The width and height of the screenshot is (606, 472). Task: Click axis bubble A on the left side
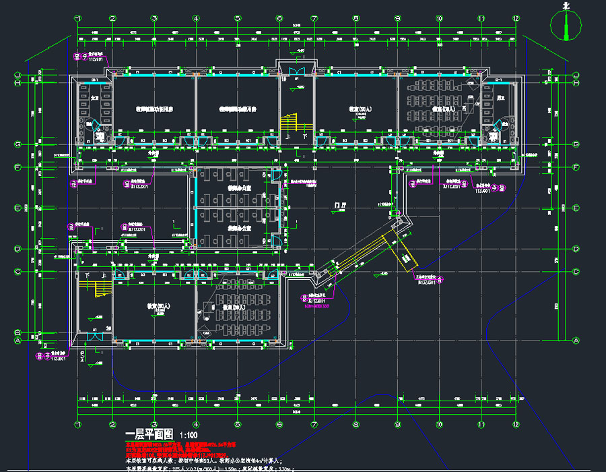click(x=18, y=341)
